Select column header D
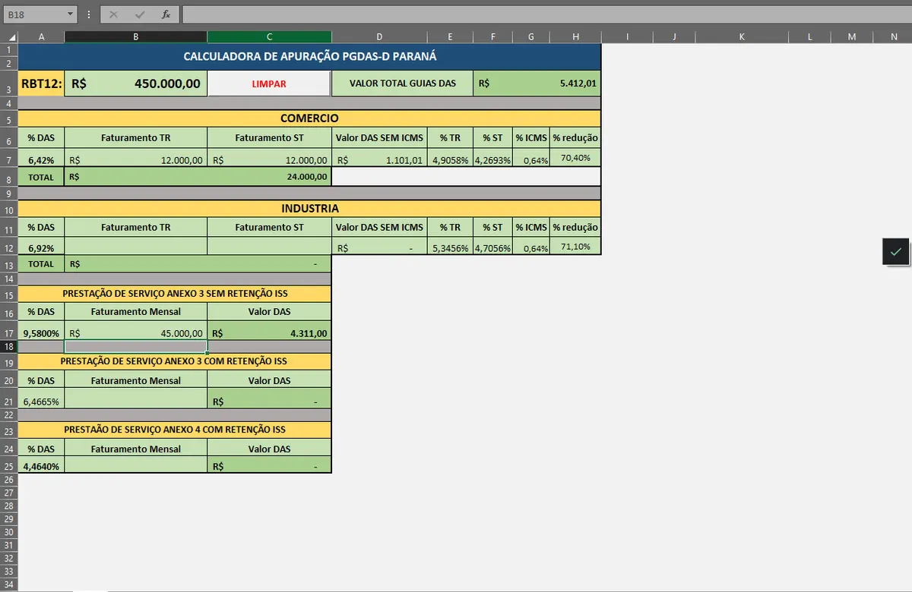The width and height of the screenshot is (912, 592). pos(378,36)
